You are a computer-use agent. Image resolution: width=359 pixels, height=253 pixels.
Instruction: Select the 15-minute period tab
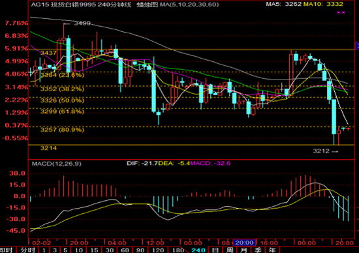pos(94,250)
